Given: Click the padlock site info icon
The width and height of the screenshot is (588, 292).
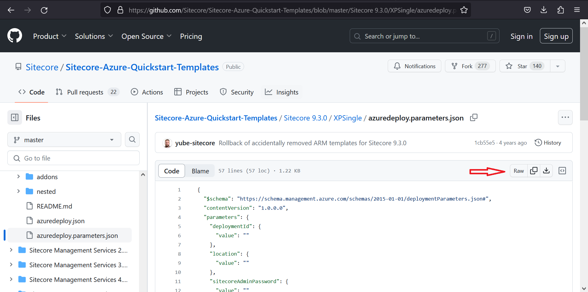Looking at the screenshot, I should [x=120, y=10].
